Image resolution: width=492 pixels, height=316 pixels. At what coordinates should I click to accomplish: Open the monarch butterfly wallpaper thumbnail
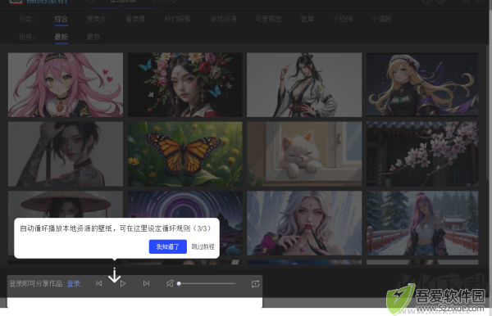[x=184, y=154]
